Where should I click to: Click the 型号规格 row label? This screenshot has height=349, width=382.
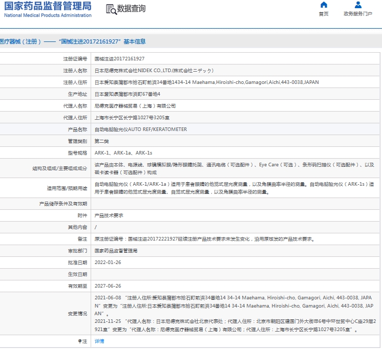pyautogui.click(x=77, y=153)
